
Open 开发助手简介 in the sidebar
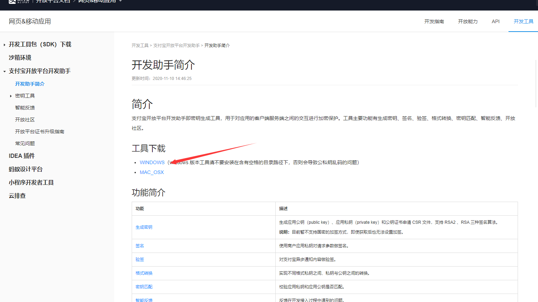(x=30, y=84)
